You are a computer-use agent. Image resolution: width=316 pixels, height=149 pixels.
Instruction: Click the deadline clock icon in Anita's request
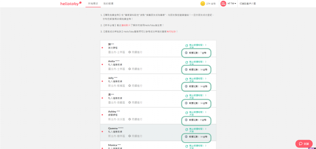coord(186,63)
